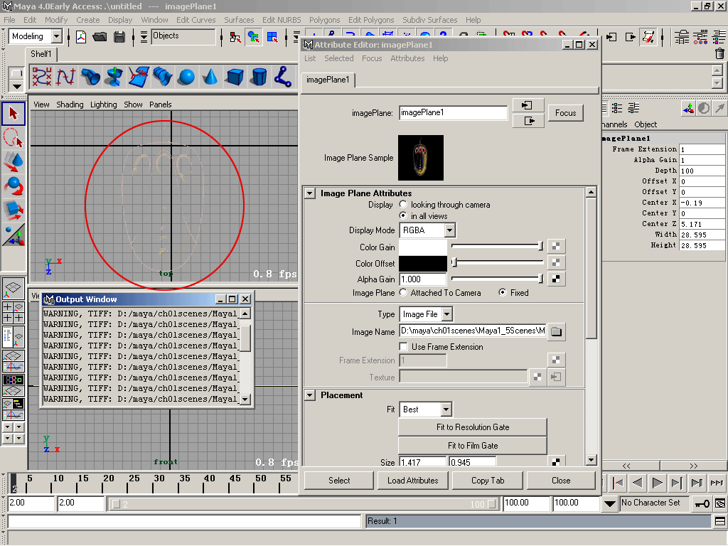Switch to the imagePlane1 tab
The width and height of the screenshot is (728, 546).
(328, 80)
